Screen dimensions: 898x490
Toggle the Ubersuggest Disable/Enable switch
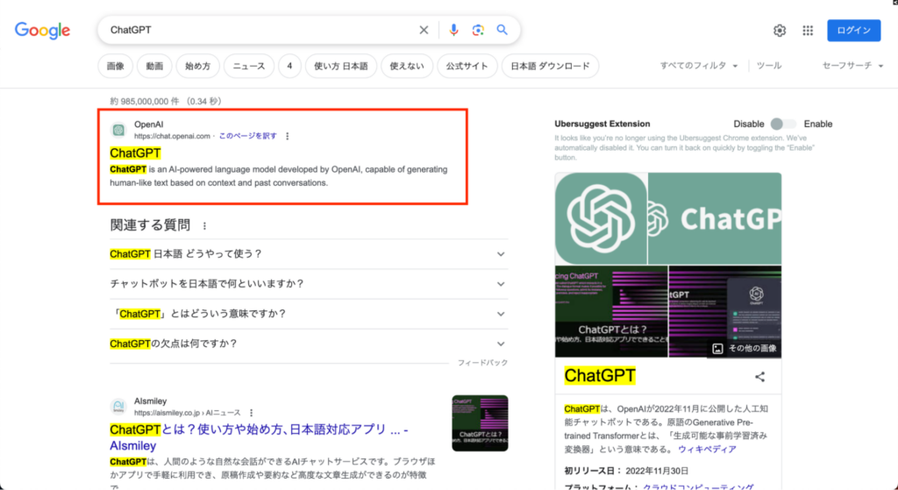[x=783, y=124]
